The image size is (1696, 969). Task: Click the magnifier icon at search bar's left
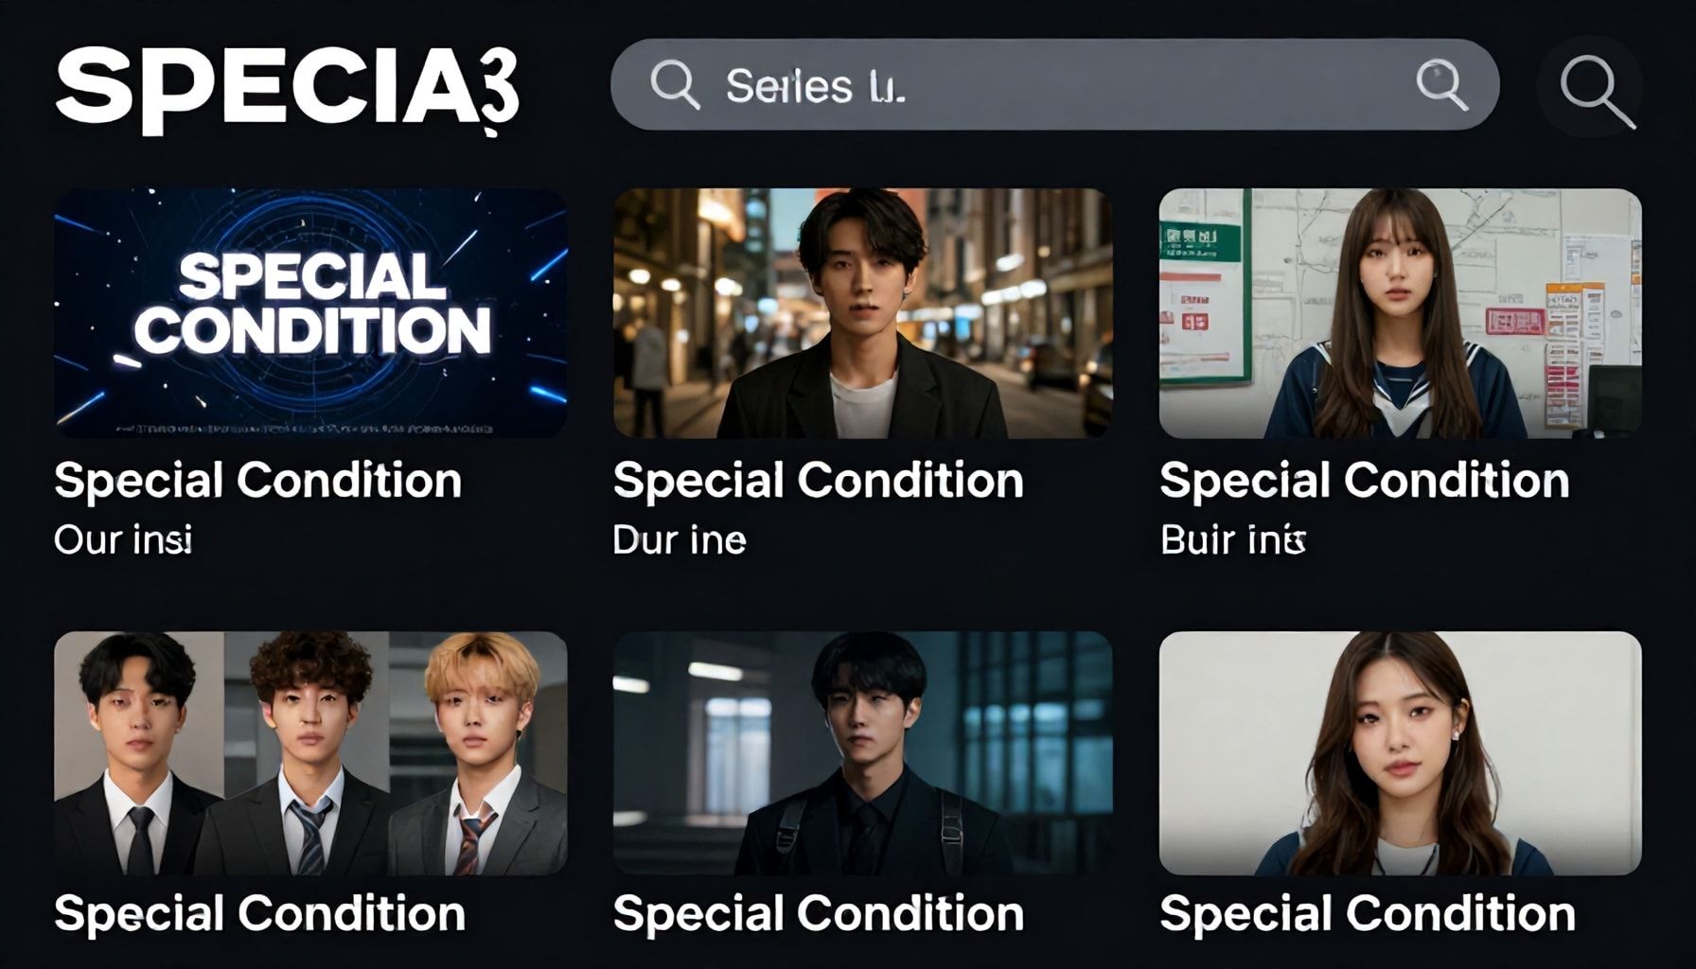675,85
